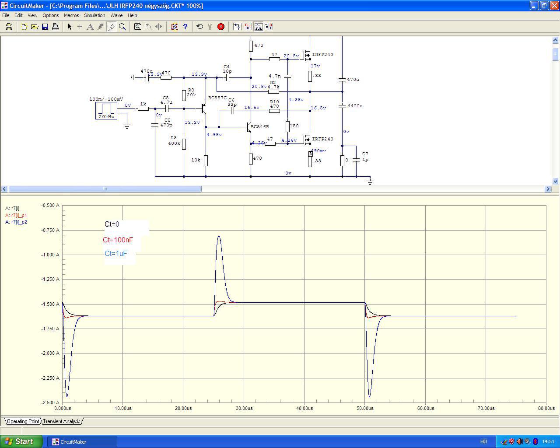The width and height of the screenshot is (560, 448).
Task: Click the schematic horizontal scroll left arrow
Action: click(x=4, y=189)
